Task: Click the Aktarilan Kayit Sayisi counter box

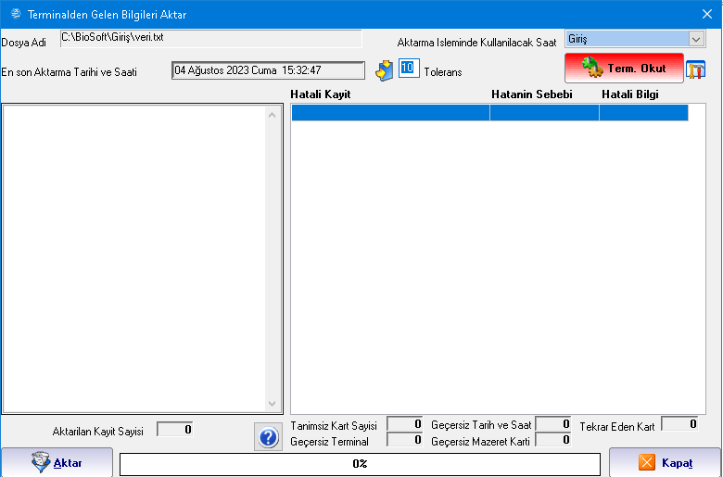Action: pos(174,429)
